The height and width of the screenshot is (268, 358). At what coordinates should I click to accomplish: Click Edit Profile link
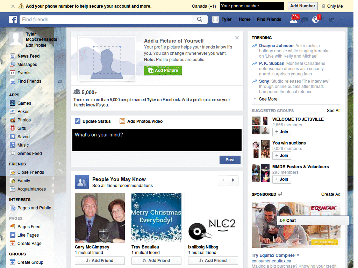coord(36,45)
